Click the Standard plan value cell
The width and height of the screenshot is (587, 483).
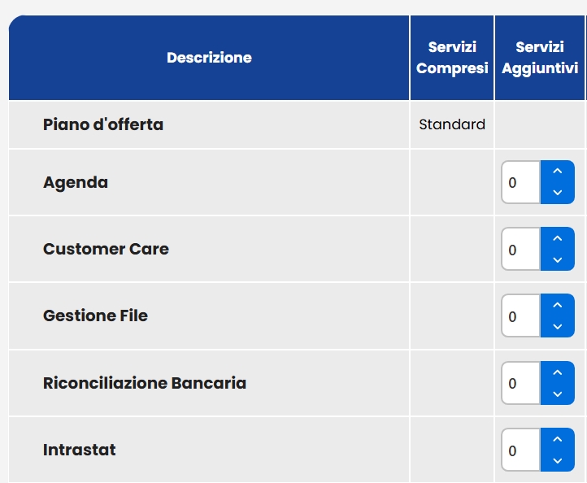pos(452,124)
